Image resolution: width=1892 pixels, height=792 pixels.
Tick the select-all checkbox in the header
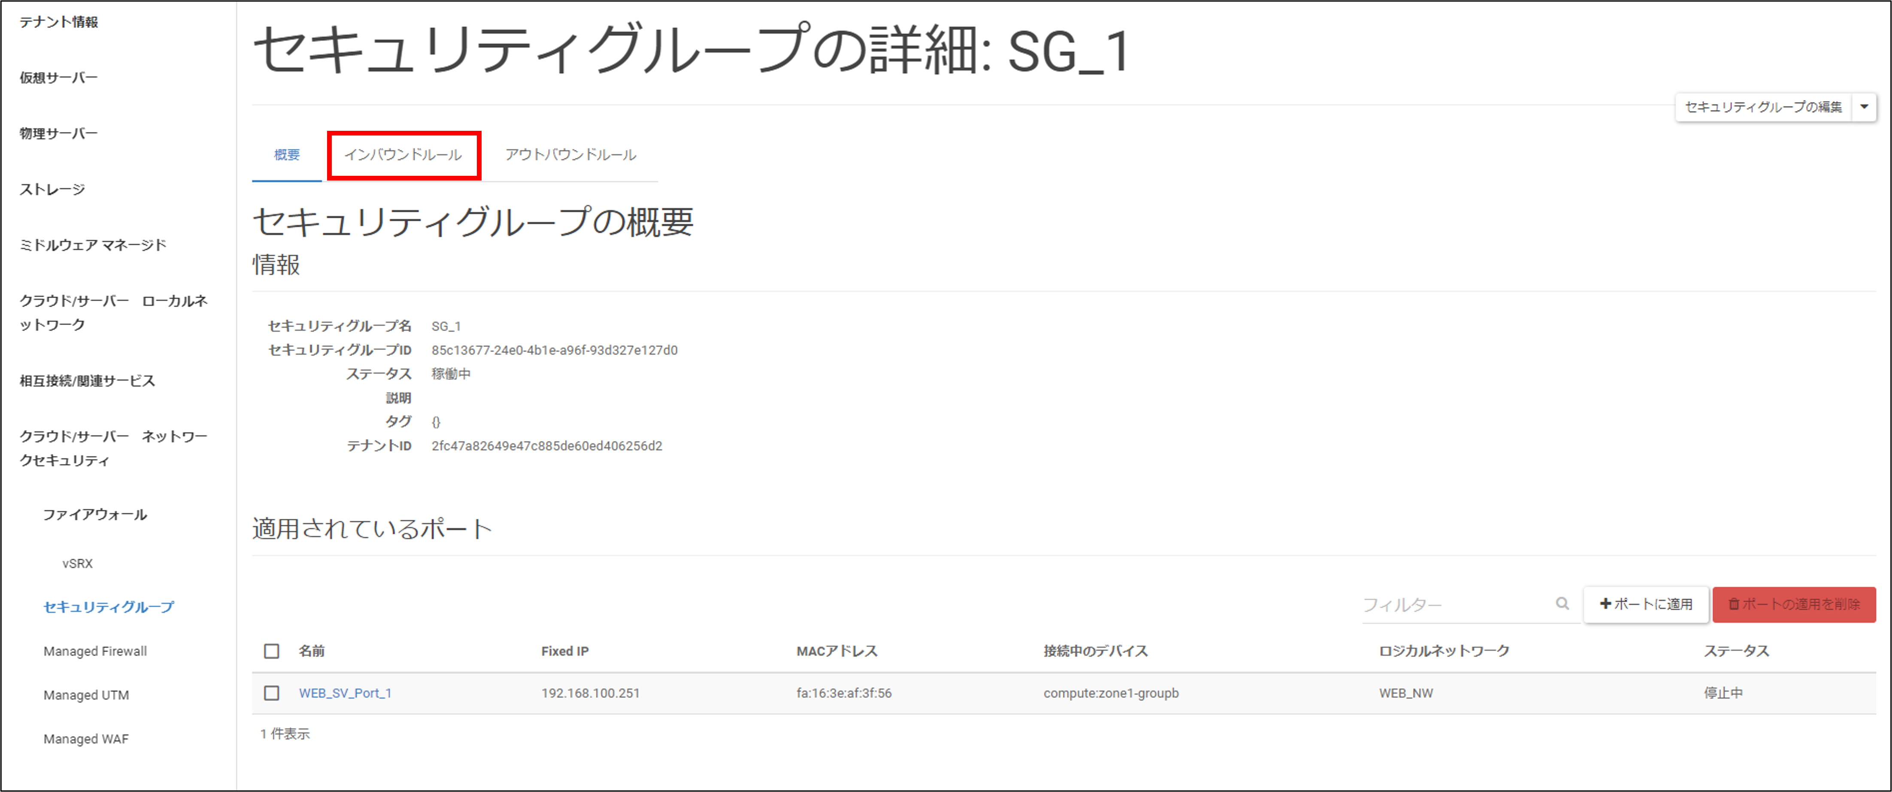[272, 651]
